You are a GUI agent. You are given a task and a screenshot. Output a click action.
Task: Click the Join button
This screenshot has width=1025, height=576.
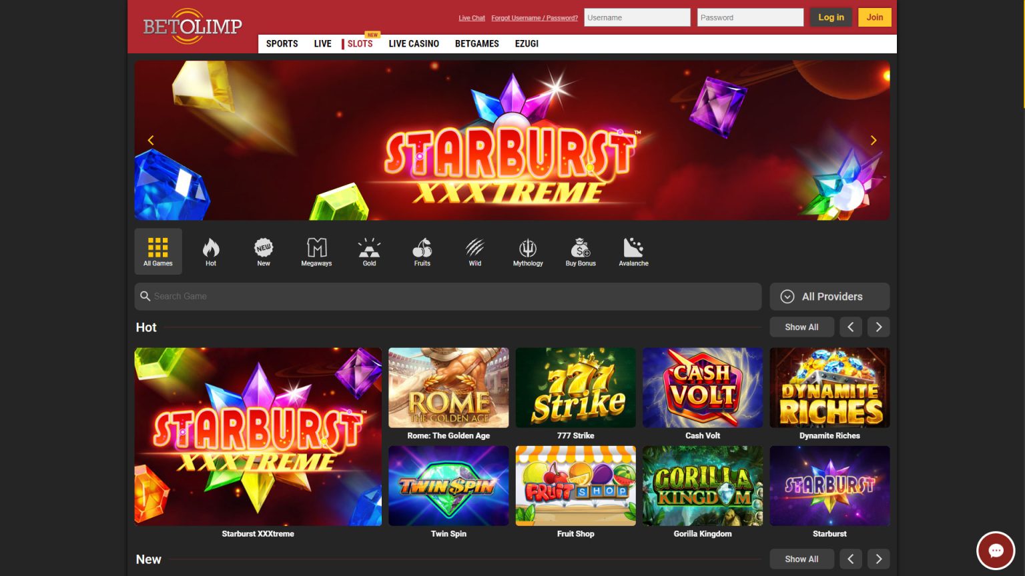(875, 17)
